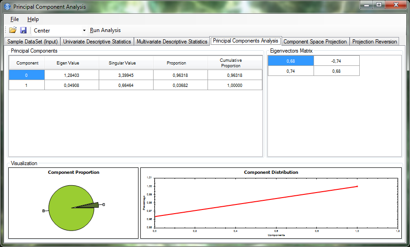Click the save floppy disk icon

tap(23, 30)
